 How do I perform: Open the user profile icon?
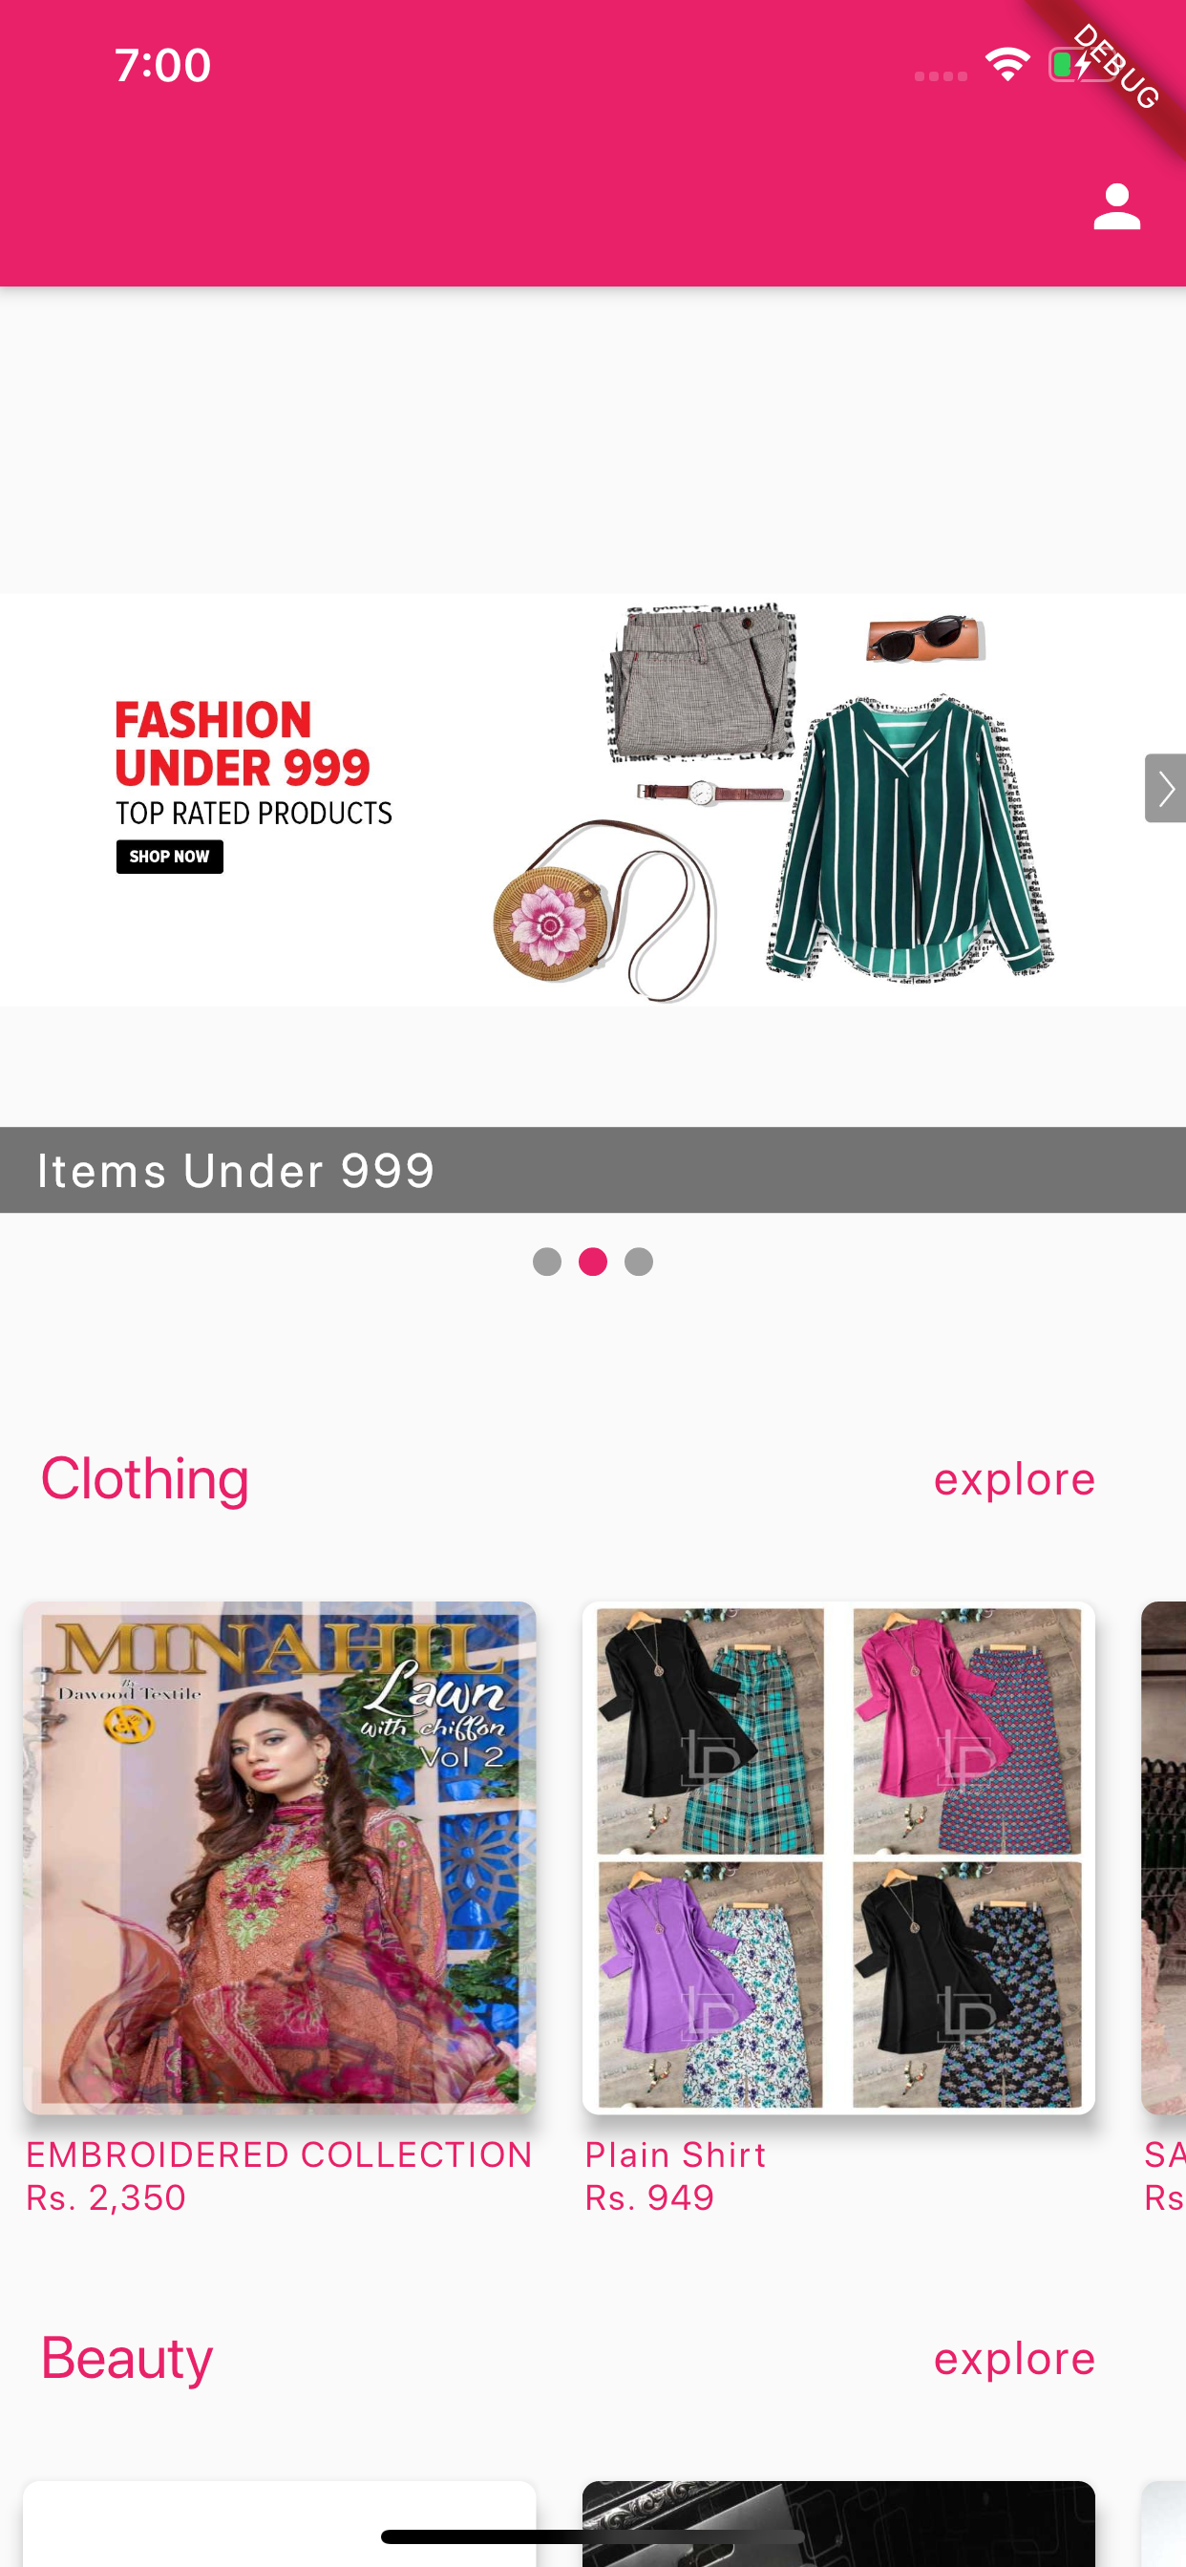[1116, 207]
